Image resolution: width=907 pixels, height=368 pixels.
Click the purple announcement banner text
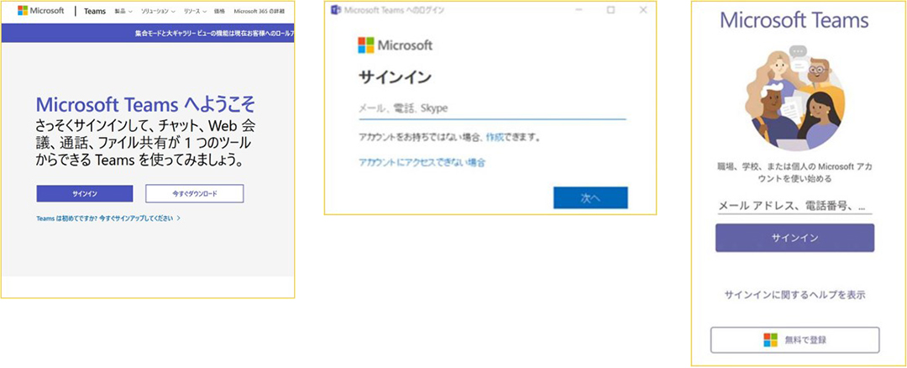[214, 34]
